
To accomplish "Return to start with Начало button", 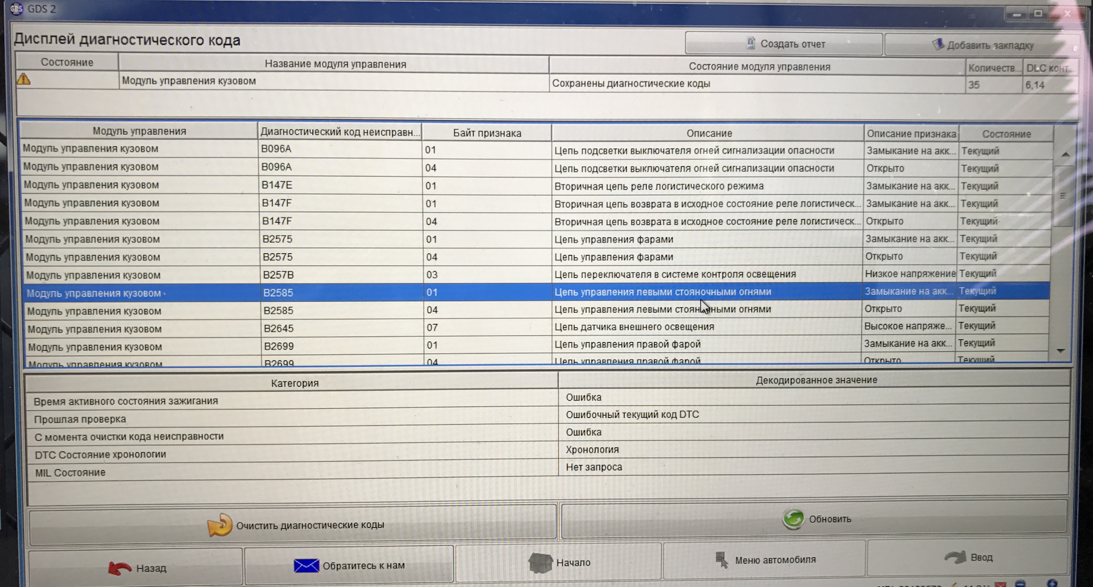I will (x=558, y=563).
